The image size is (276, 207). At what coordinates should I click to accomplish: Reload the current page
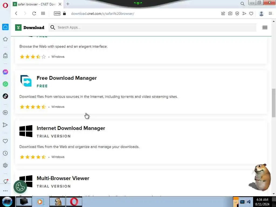tap(34, 13)
